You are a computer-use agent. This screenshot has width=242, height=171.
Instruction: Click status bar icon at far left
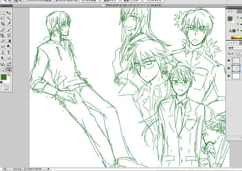click(4, 169)
